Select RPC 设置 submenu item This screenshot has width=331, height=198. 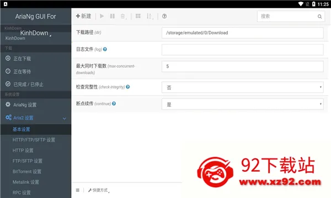pos(36,193)
